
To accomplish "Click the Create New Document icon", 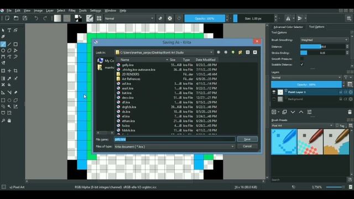I will [7, 18].
